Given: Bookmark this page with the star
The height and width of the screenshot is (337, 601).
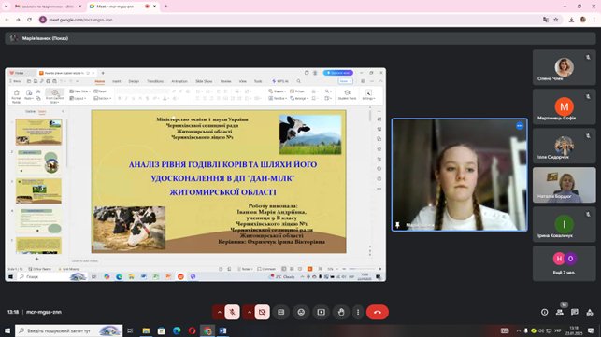Looking at the screenshot, I should click(x=556, y=20).
